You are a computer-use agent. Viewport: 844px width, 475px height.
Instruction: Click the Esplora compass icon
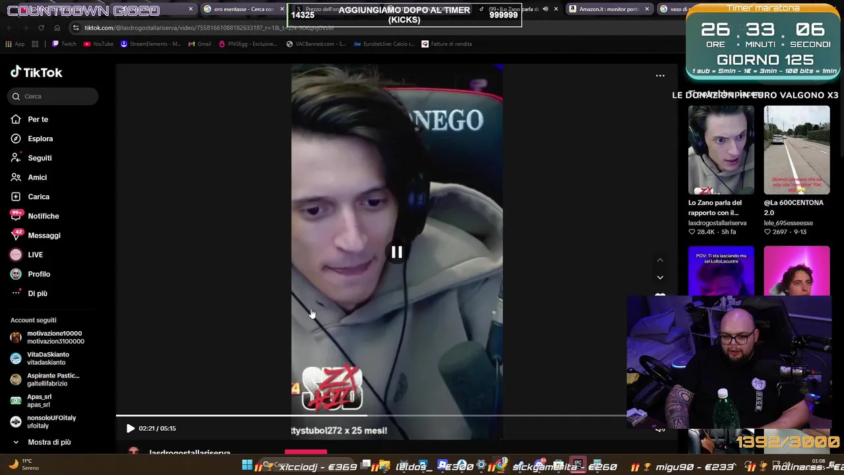pos(16,139)
